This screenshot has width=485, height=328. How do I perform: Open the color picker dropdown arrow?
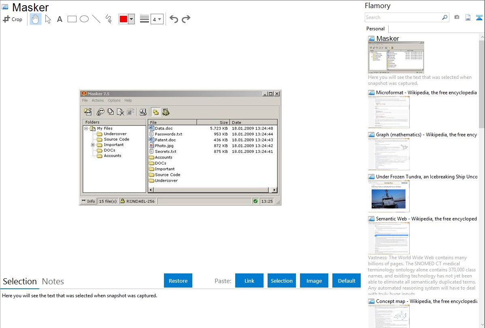pos(132,19)
